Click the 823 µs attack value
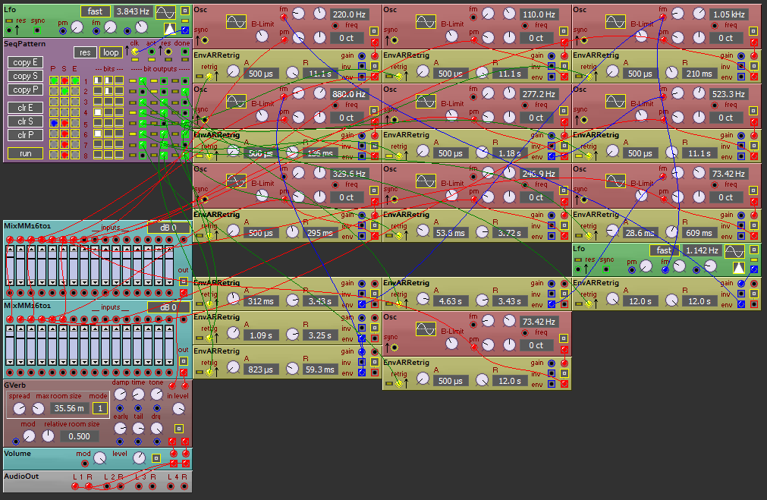Viewport: 767px width, 500px height. pos(261,369)
